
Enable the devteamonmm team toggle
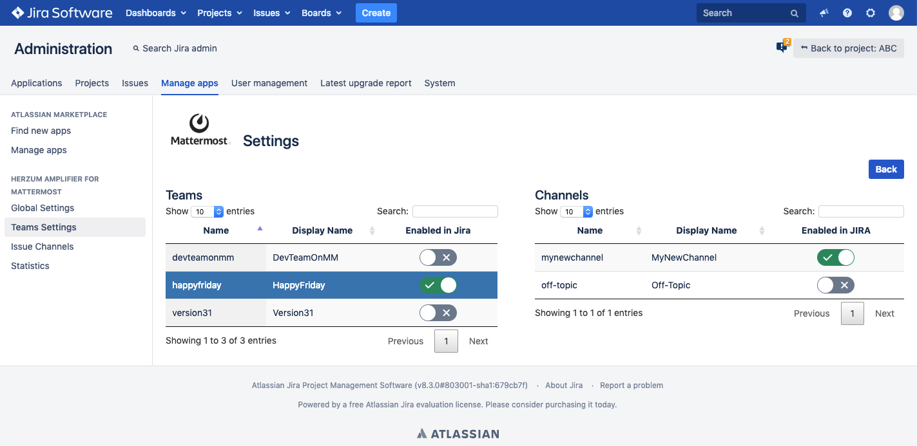tap(438, 258)
